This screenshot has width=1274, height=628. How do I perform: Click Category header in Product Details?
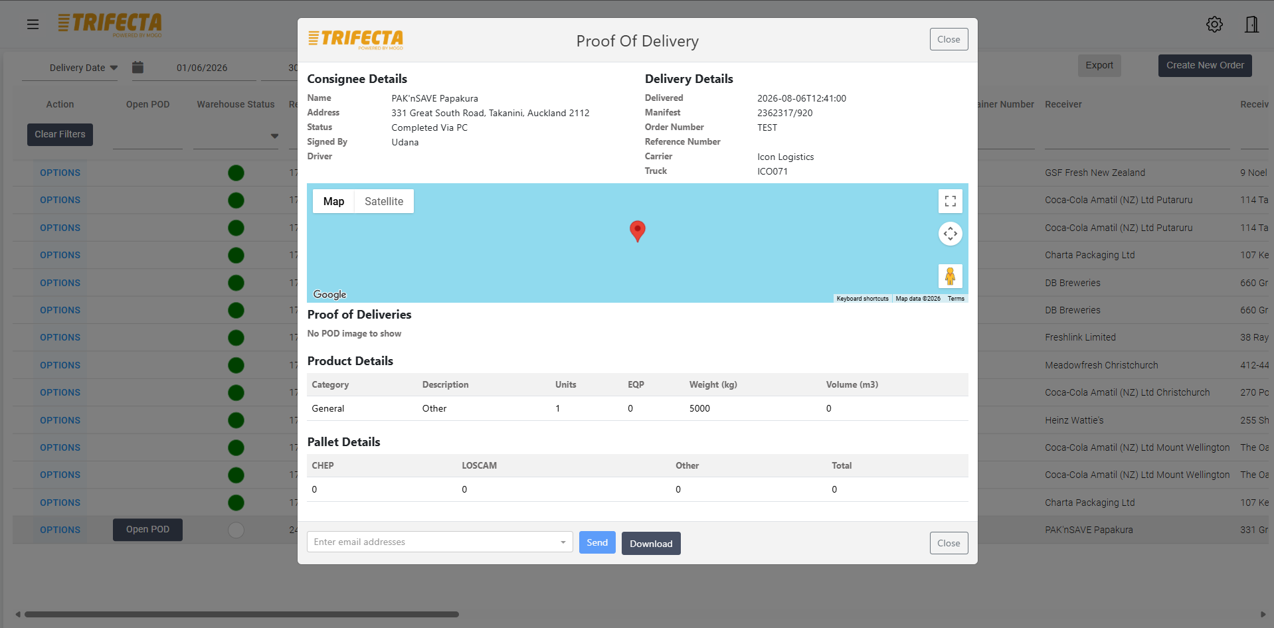click(x=330, y=384)
